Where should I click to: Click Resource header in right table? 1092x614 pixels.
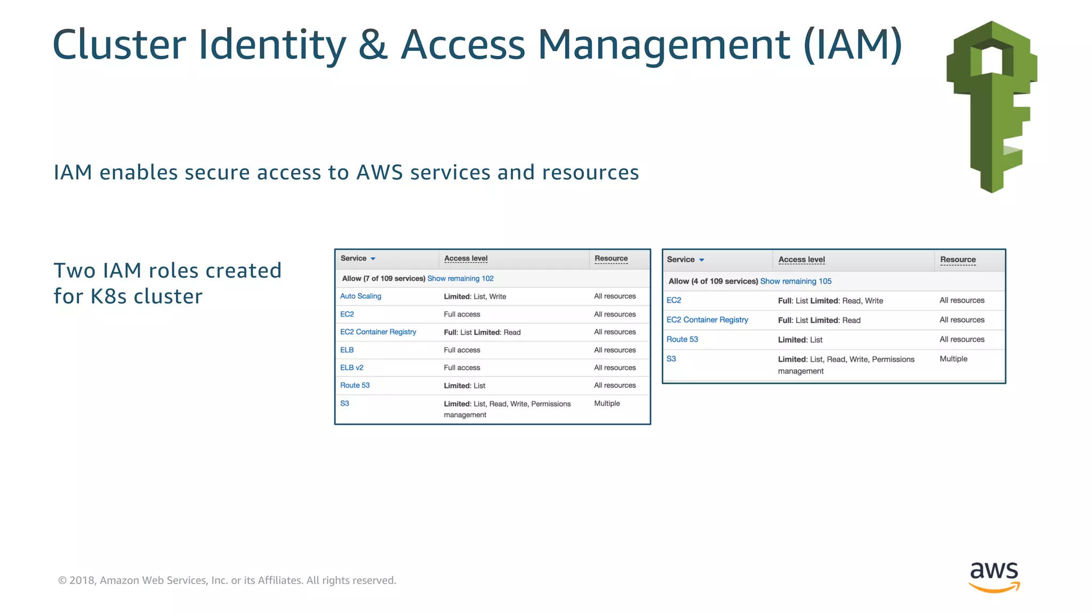click(x=958, y=260)
